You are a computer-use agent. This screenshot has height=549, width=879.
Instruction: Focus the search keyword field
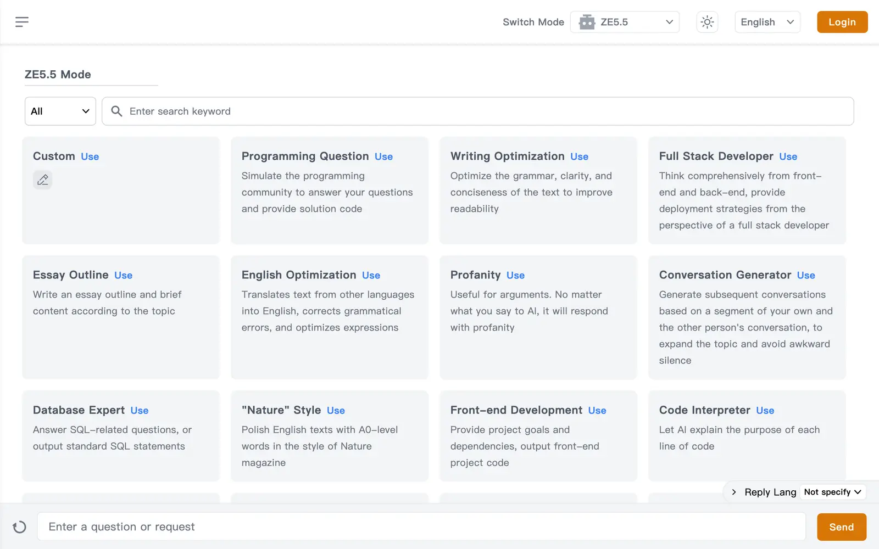point(478,111)
